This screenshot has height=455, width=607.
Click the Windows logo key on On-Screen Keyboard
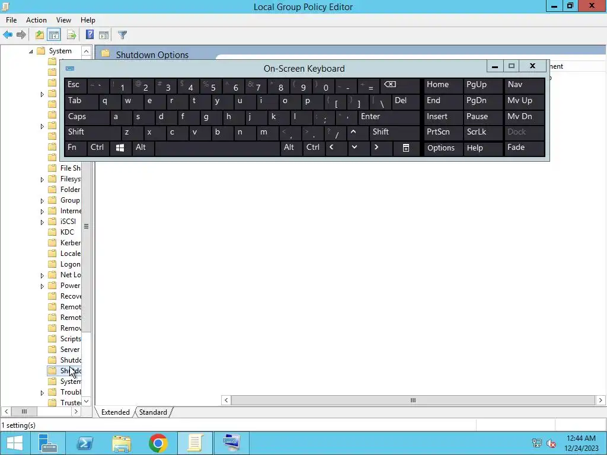click(120, 148)
